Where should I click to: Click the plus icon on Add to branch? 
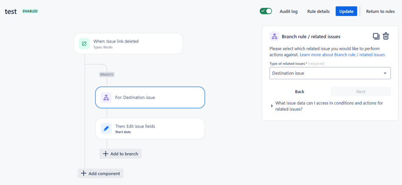click(105, 154)
